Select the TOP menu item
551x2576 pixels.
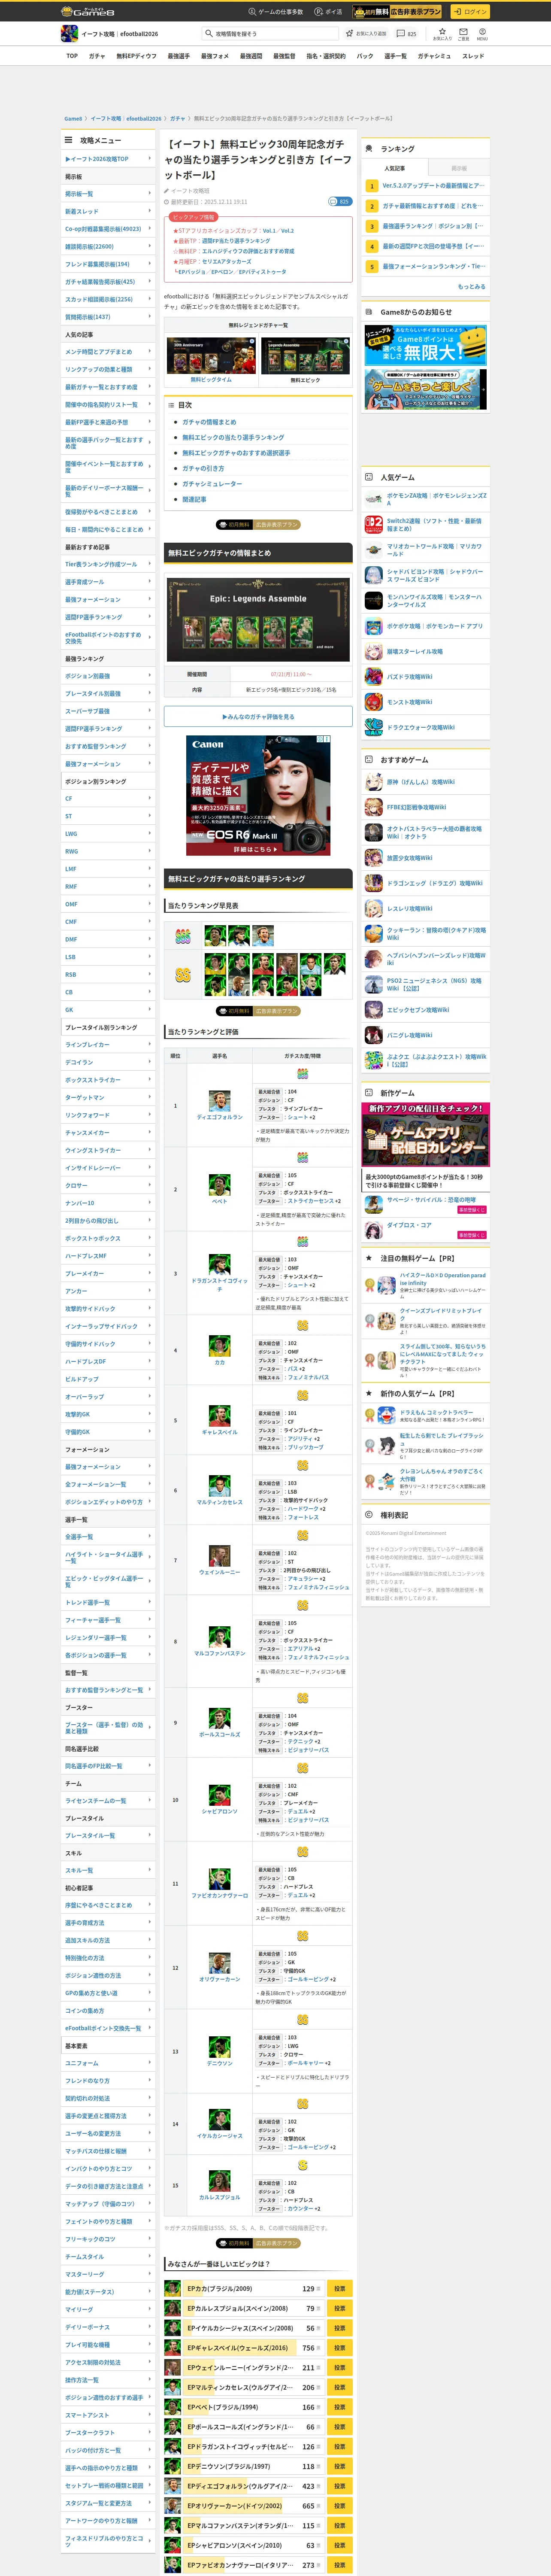click(x=72, y=56)
